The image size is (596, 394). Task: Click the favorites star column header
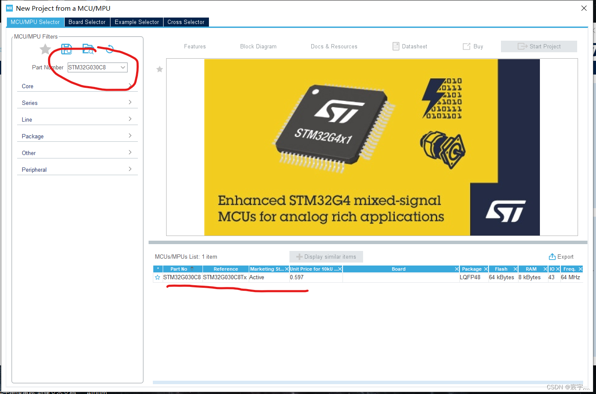tap(158, 269)
